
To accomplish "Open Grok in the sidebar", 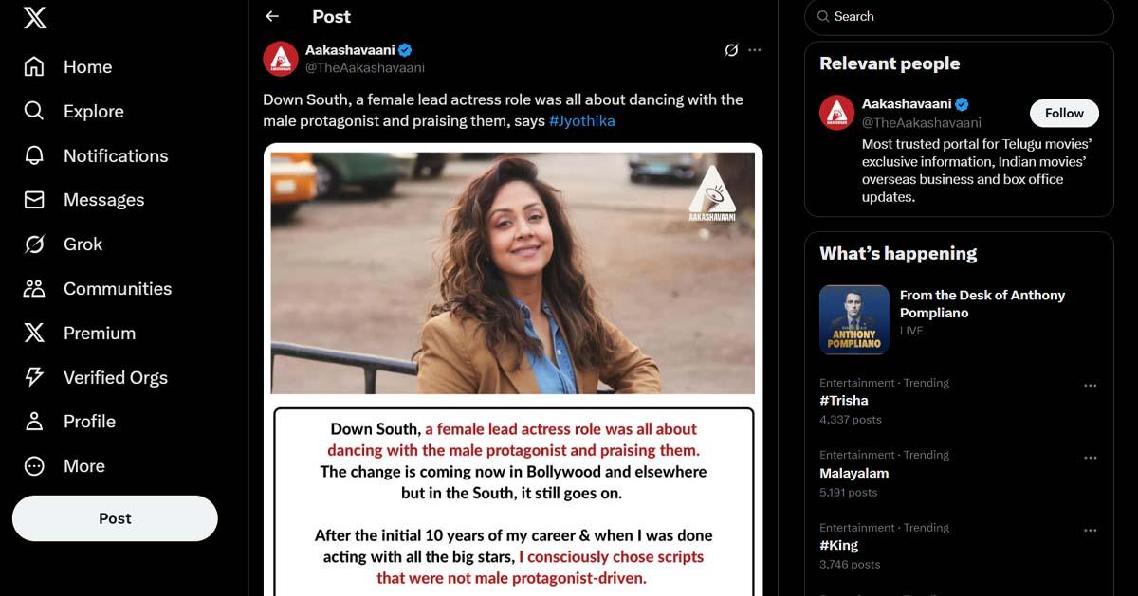I will 63,244.
